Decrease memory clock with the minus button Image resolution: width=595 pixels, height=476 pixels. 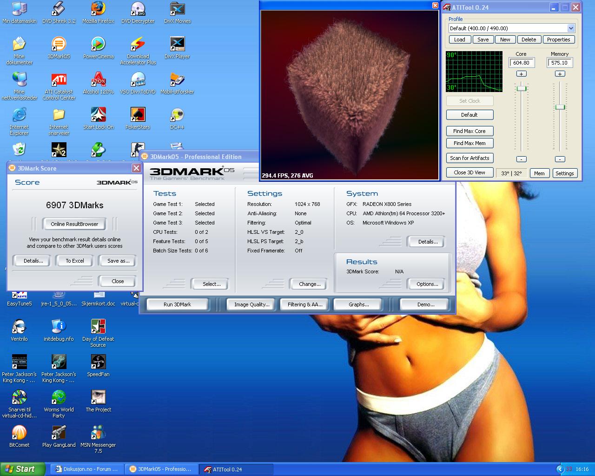tap(560, 159)
